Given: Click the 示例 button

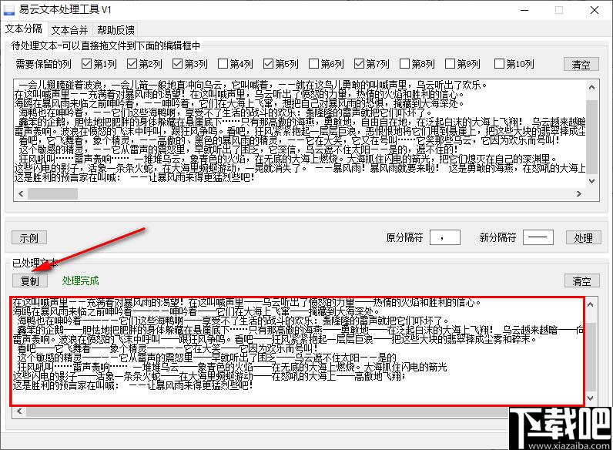Looking at the screenshot, I should (29, 237).
